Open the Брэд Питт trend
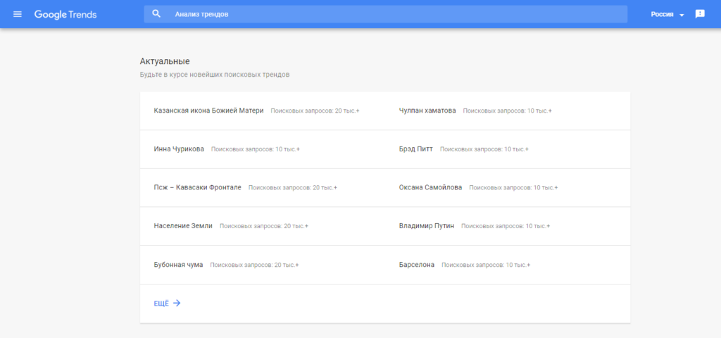This screenshot has width=721, height=338. [415, 149]
